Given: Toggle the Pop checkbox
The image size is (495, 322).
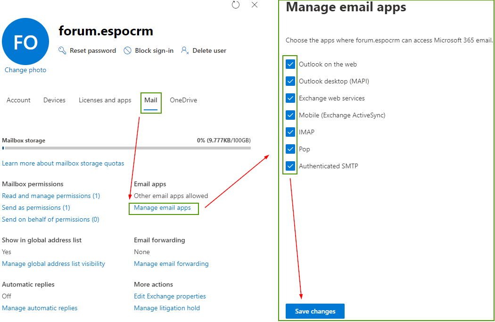Looking at the screenshot, I should (x=290, y=149).
